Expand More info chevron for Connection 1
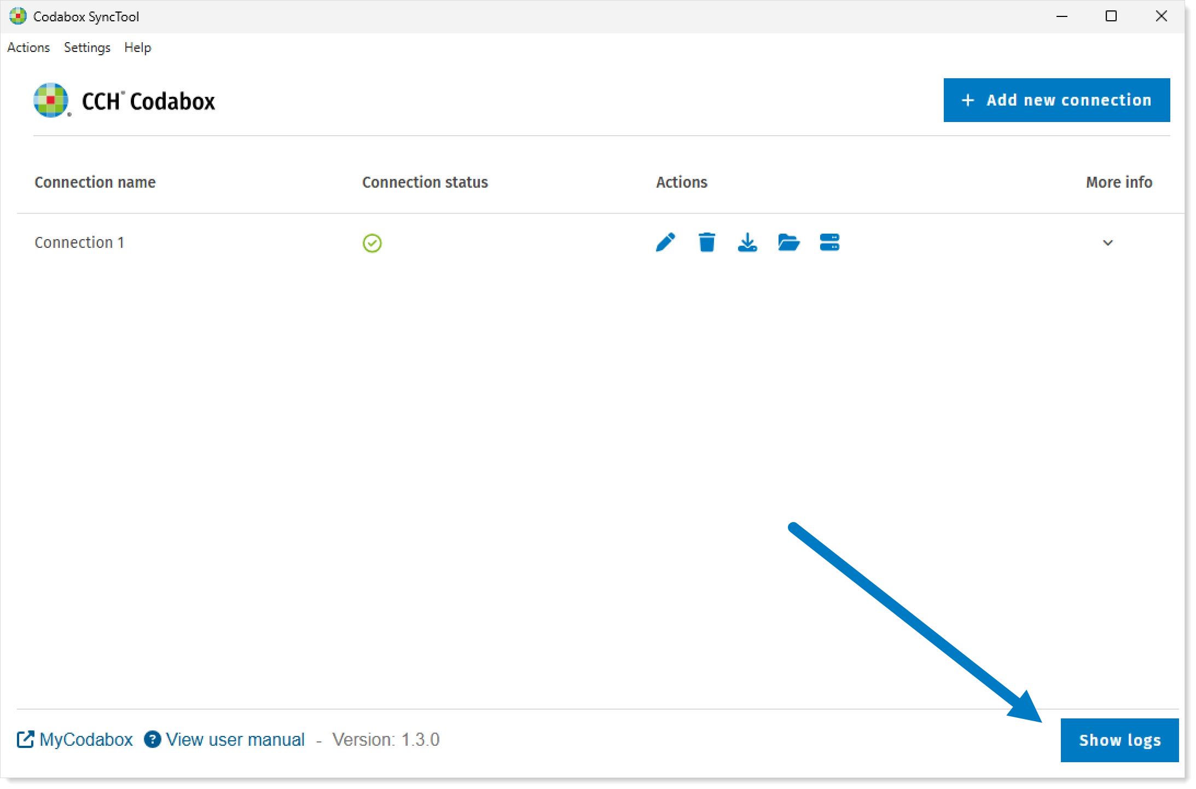This screenshot has height=789, width=1196. pyautogui.click(x=1107, y=243)
